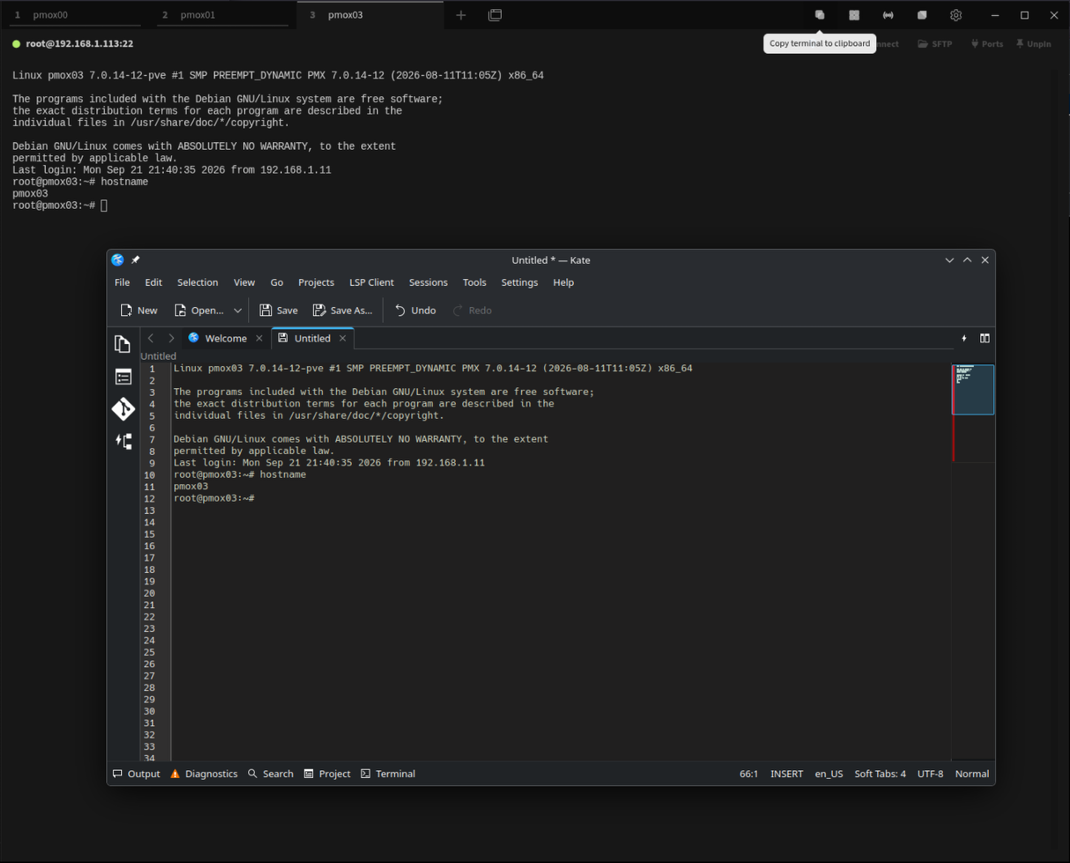Open SFTP for the pmox03 session
Image resolution: width=1070 pixels, height=863 pixels.
(935, 44)
